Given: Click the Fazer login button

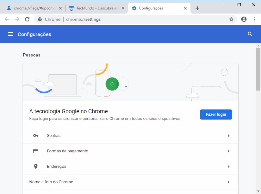Looking at the screenshot, I should 216,114.
